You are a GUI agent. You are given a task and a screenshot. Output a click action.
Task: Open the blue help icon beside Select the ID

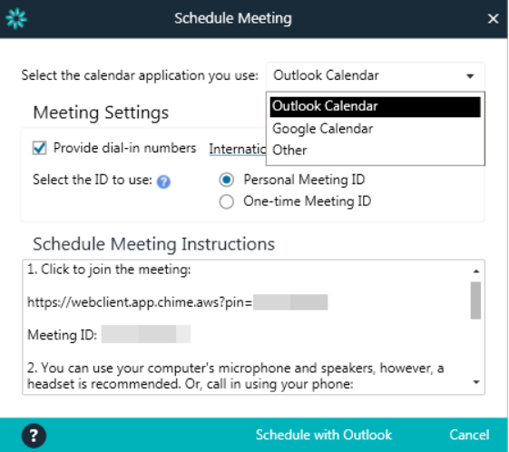163,182
